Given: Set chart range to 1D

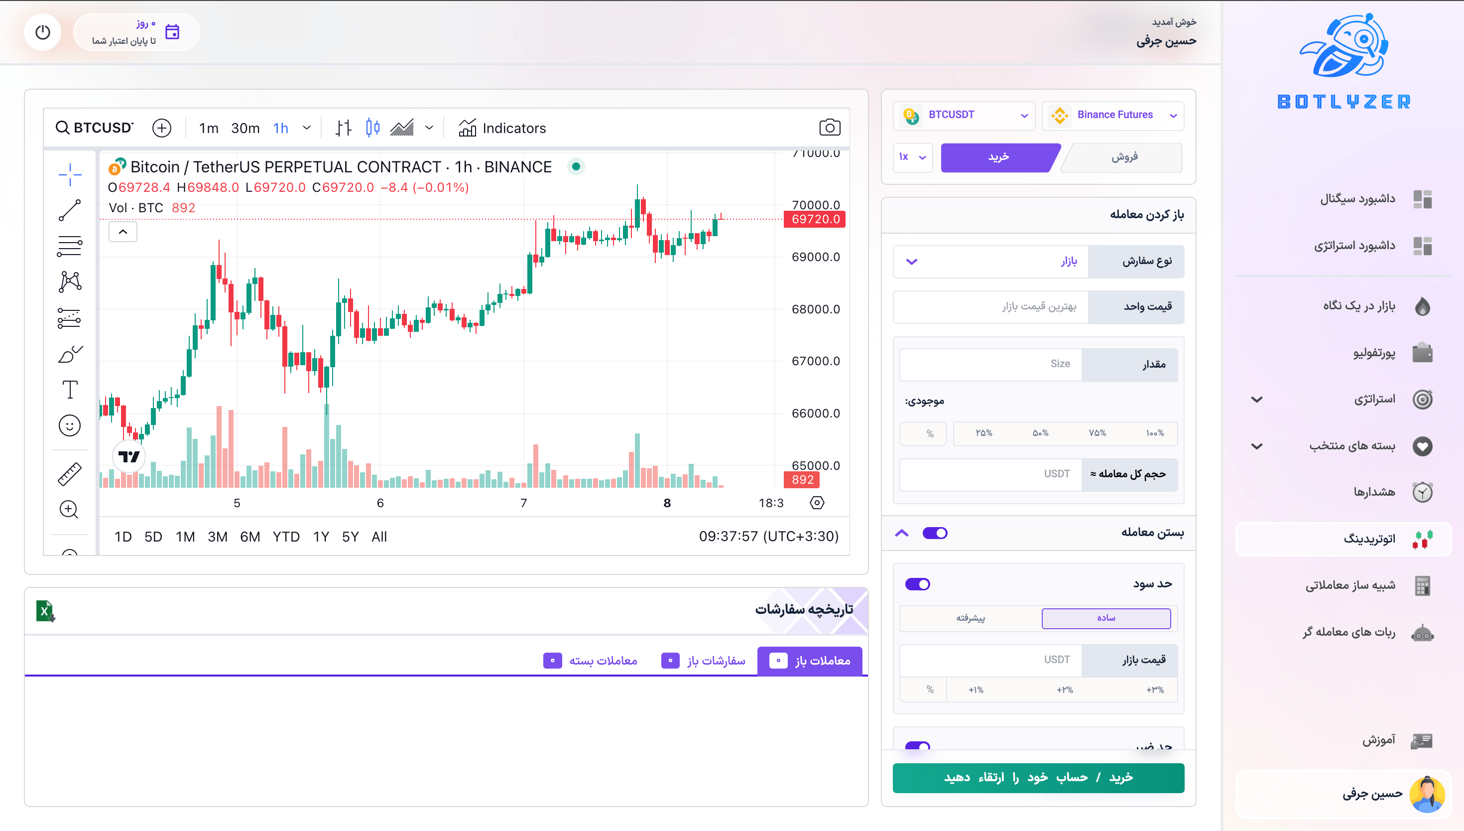Looking at the screenshot, I should click(x=123, y=537).
